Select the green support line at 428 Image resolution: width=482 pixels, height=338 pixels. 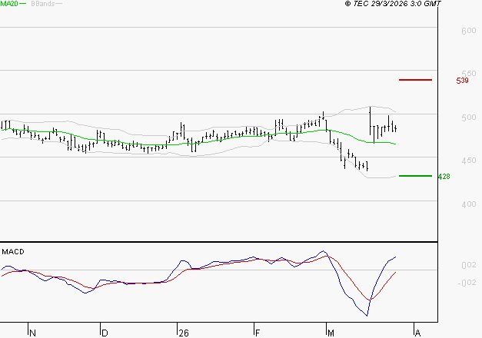pos(416,176)
